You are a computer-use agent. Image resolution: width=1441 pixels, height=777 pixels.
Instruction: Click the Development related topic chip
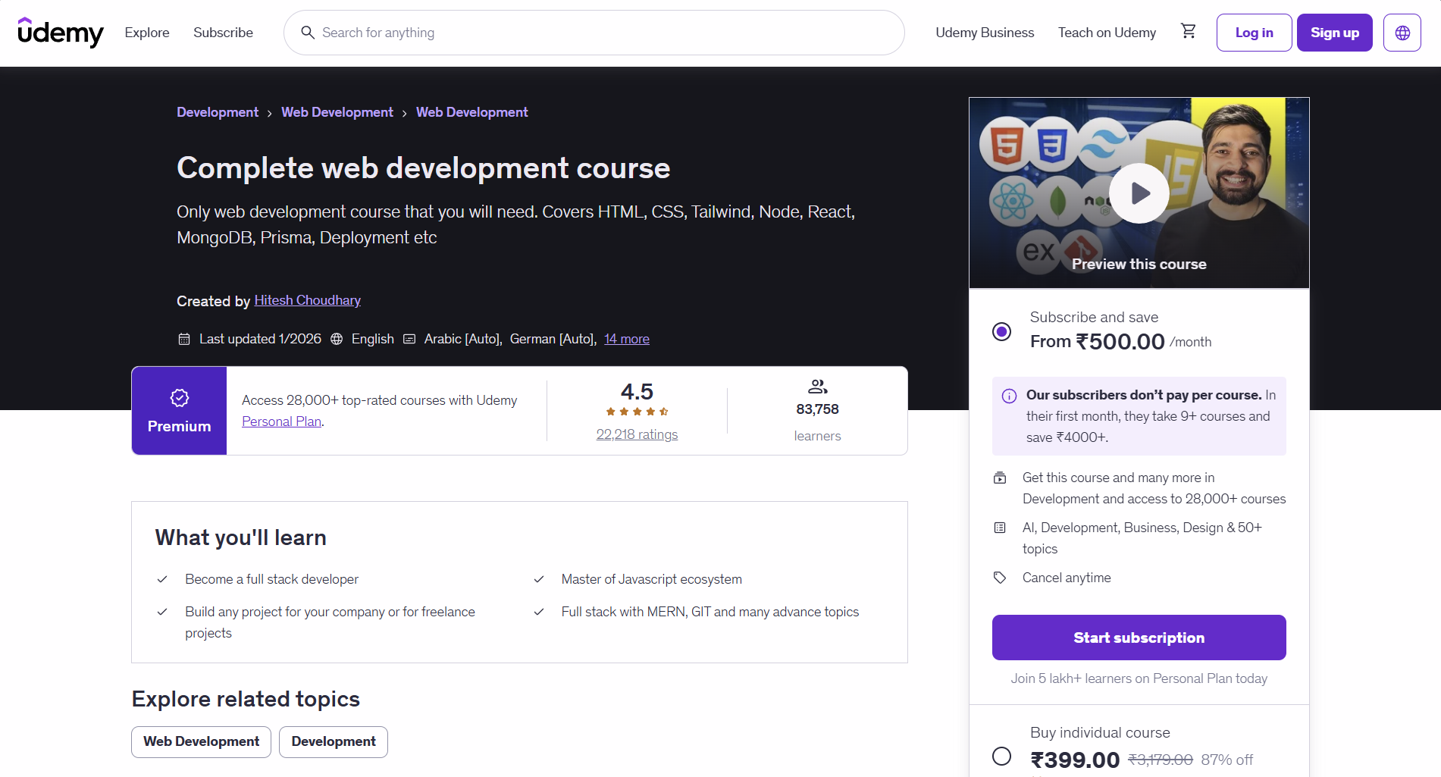(x=334, y=741)
